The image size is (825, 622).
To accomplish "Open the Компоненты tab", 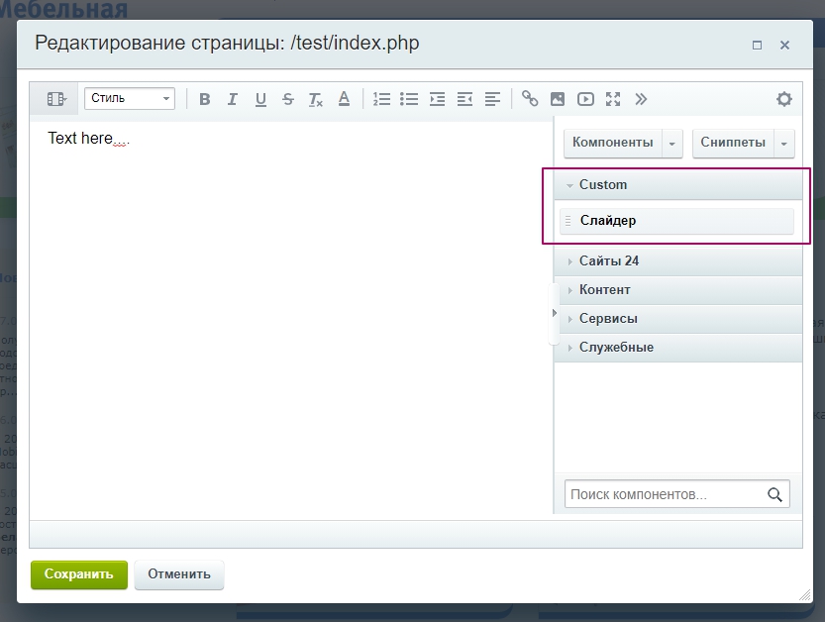I will click(x=613, y=143).
